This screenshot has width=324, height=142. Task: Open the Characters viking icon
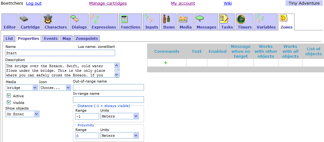(x=48, y=19)
